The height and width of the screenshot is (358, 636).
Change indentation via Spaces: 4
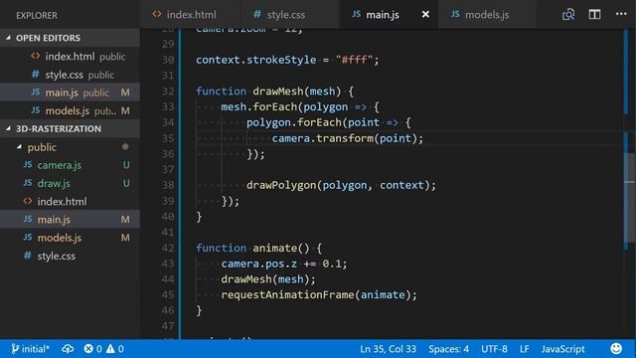click(x=448, y=349)
